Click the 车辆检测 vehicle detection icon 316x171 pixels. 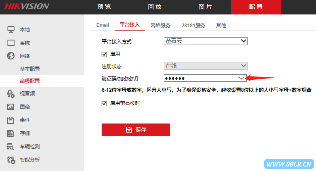click(x=11, y=146)
